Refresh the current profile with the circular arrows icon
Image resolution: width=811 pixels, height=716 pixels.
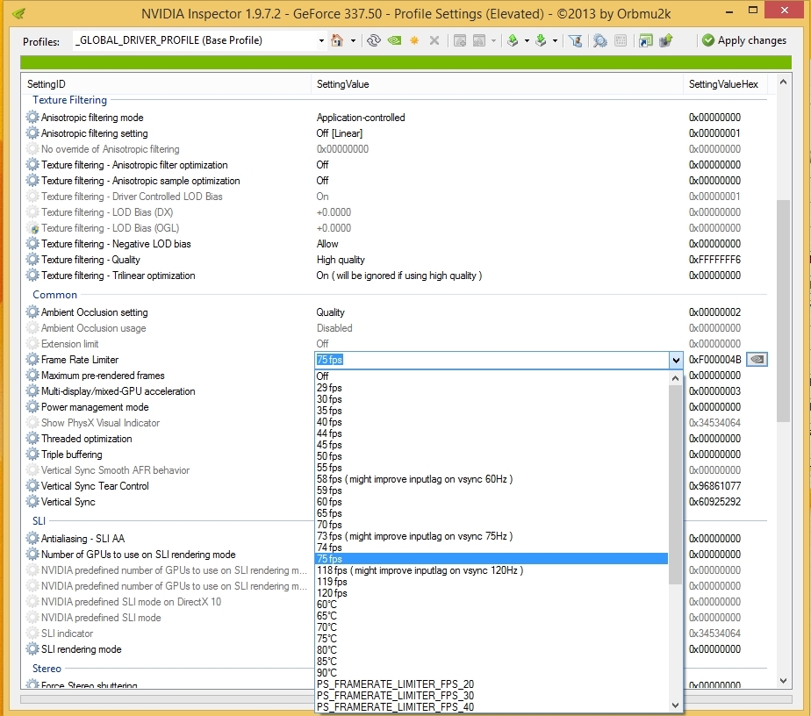373,40
